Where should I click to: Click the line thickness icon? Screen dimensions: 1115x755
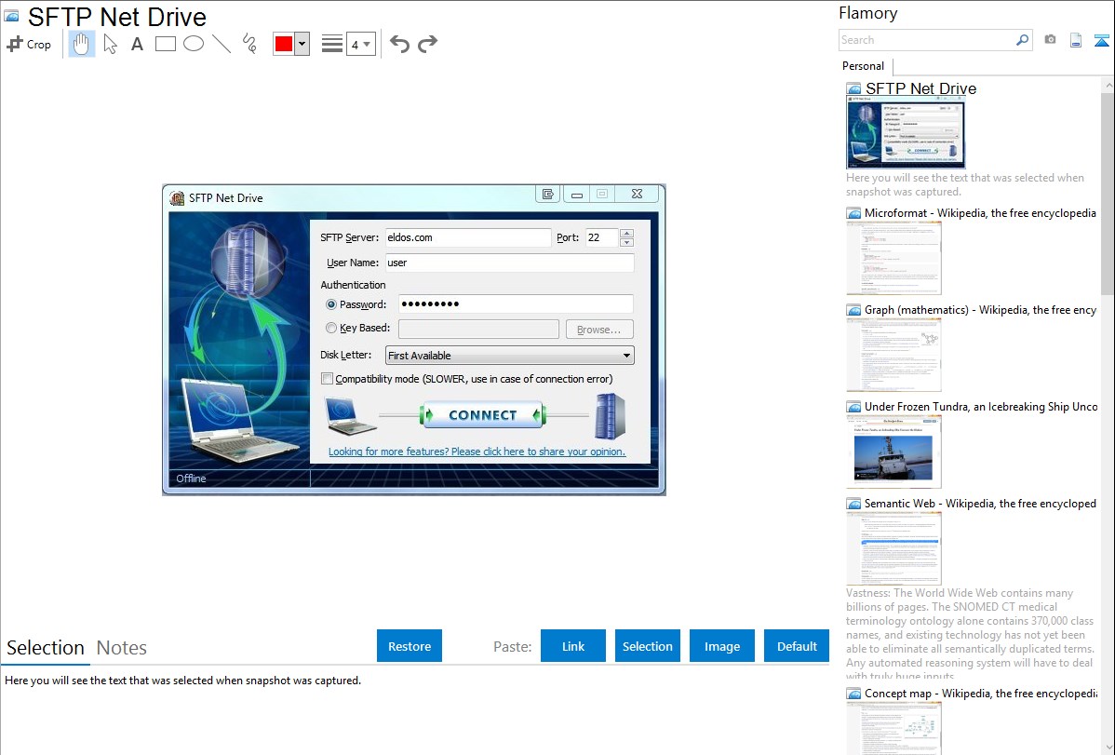click(332, 44)
